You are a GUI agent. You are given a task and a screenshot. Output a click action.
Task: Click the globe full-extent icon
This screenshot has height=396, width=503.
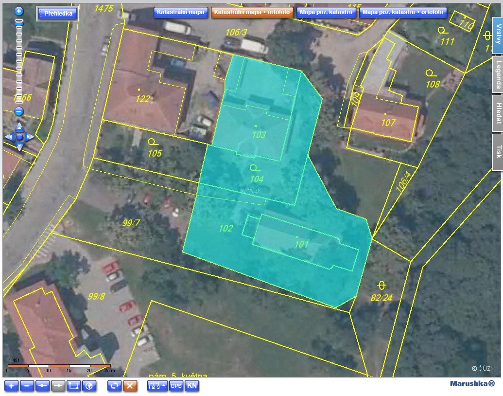(89, 385)
